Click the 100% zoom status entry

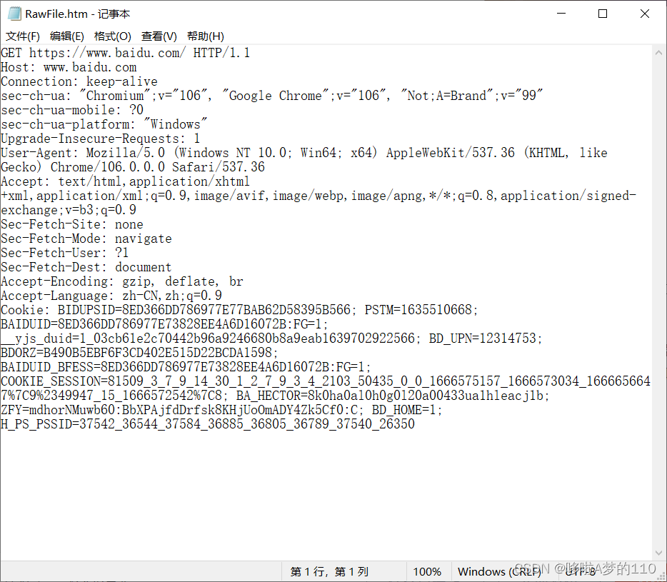[x=427, y=571]
